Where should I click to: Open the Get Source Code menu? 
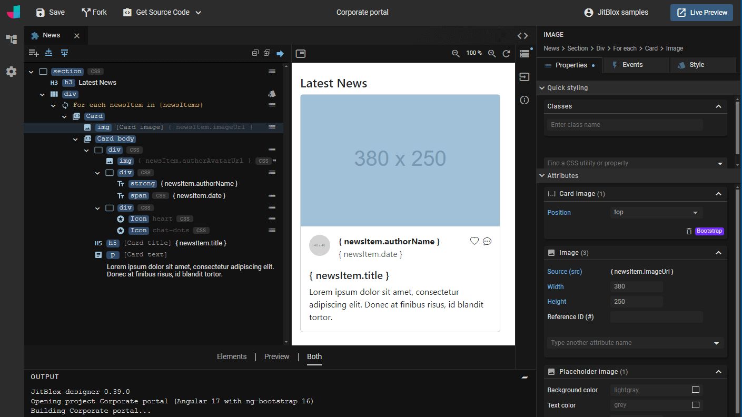coord(158,12)
